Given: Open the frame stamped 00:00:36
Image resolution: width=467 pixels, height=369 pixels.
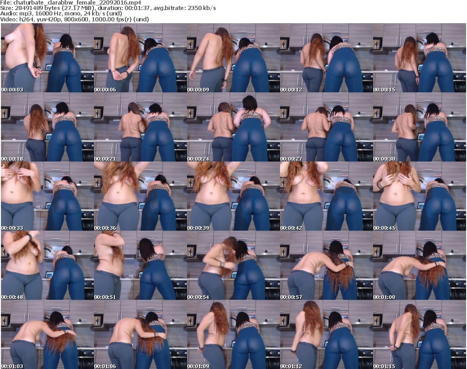Looking at the screenshot, I should point(140,196).
